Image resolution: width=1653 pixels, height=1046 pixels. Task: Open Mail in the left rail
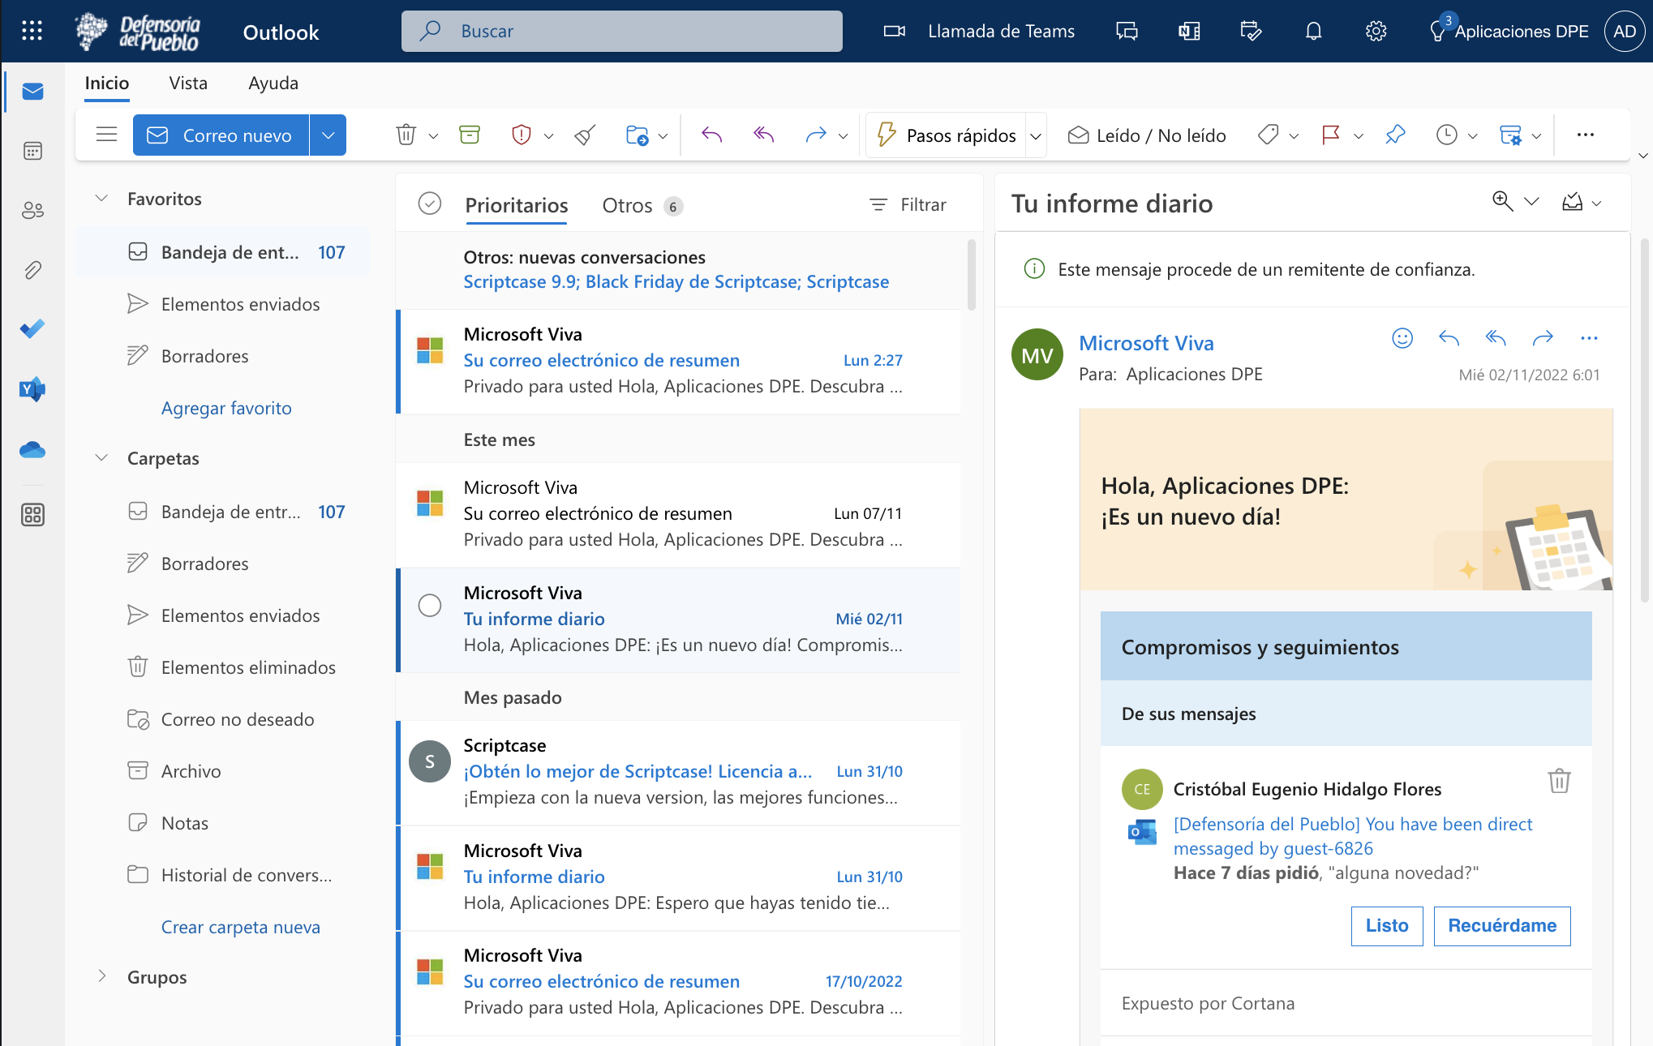click(x=32, y=91)
